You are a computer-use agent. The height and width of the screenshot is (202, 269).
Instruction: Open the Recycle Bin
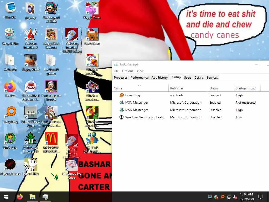[10, 37]
